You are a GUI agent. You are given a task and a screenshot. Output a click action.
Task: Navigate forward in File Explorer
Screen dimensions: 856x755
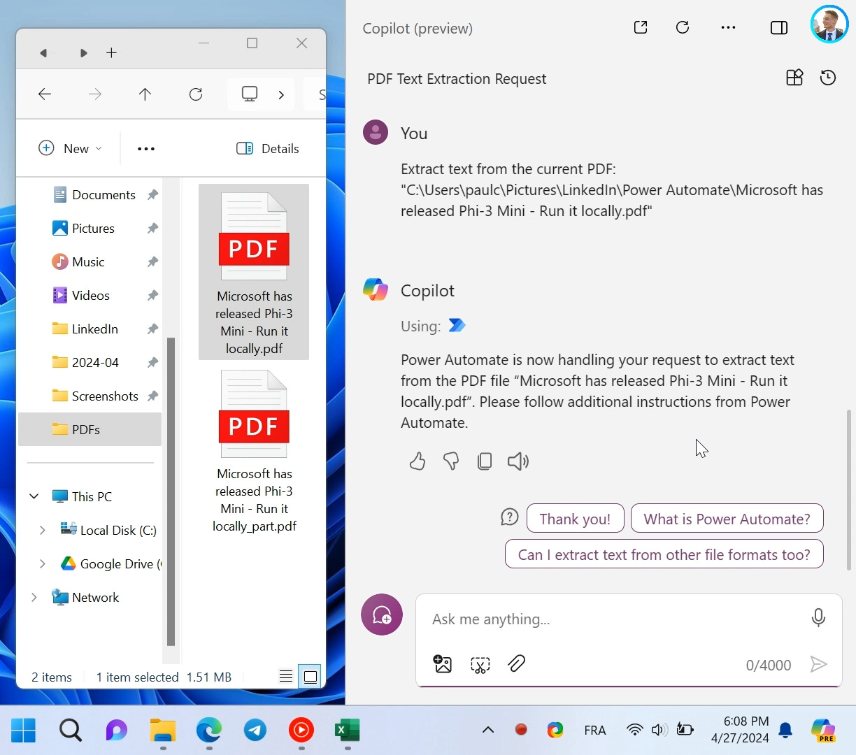tap(95, 94)
